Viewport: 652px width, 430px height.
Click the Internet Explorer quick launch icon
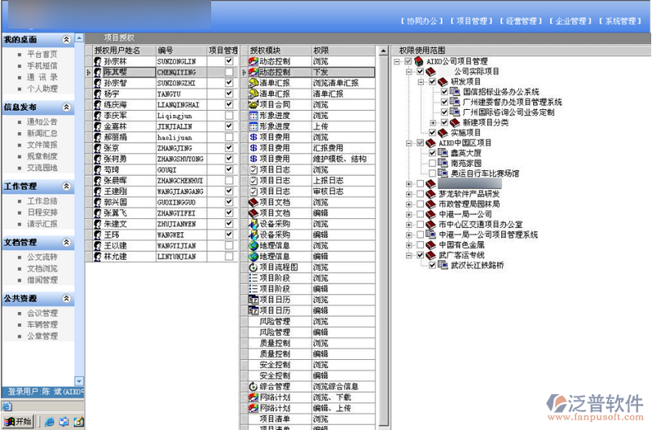tap(49, 422)
